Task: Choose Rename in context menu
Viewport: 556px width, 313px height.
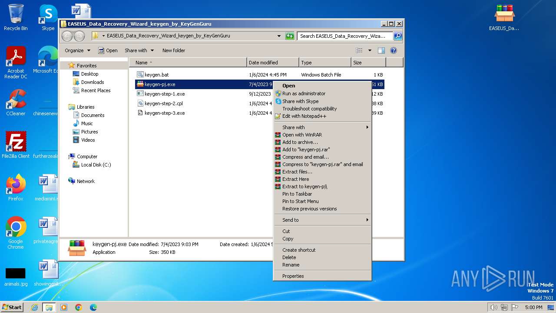Action: click(x=322, y=265)
